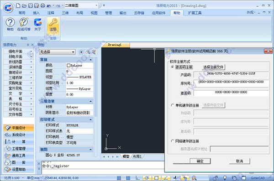This screenshot has width=274, height=181.
Task: Toggle pickadd icon in properties panel
Action: click(x=81, y=52)
